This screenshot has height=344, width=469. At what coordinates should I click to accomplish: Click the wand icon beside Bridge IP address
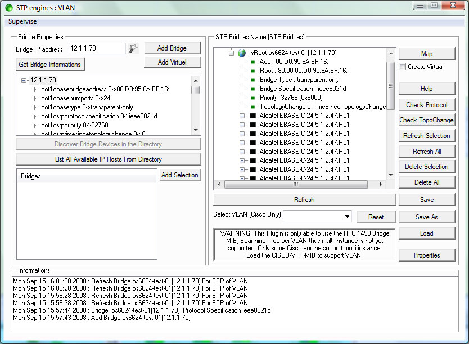[133, 48]
